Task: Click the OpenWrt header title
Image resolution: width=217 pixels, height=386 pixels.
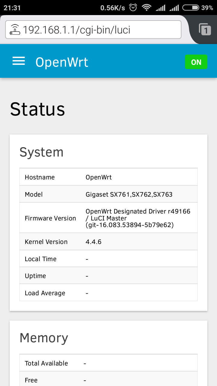Action: click(x=62, y=62)
